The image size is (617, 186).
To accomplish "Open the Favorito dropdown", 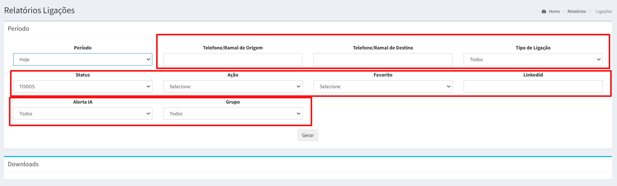I will [383, 86].
